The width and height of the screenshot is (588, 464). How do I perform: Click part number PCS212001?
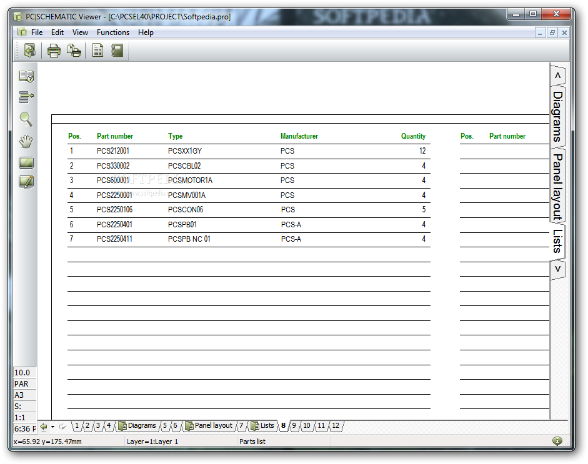[113, 151]
